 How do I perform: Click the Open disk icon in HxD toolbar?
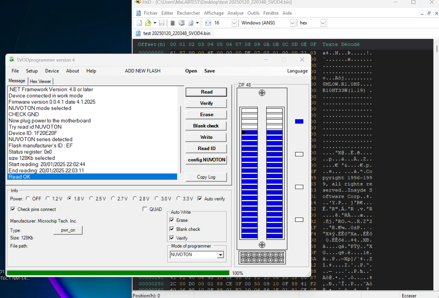pos(182,23)
